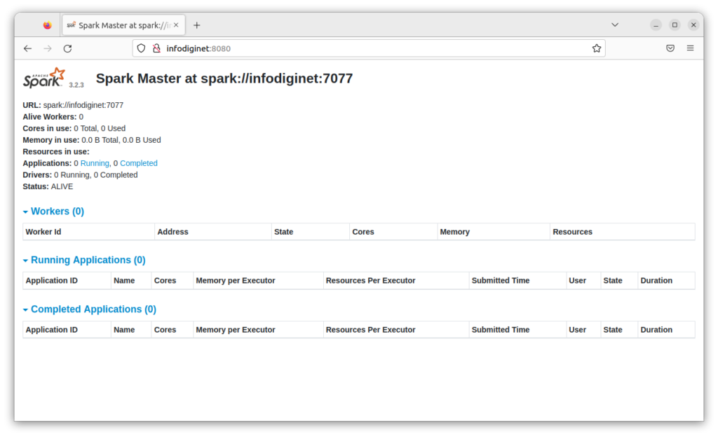Collapse the Running Applications (0) section
The width and height of the screenshot is (718, 437).
tap(84, 260)
